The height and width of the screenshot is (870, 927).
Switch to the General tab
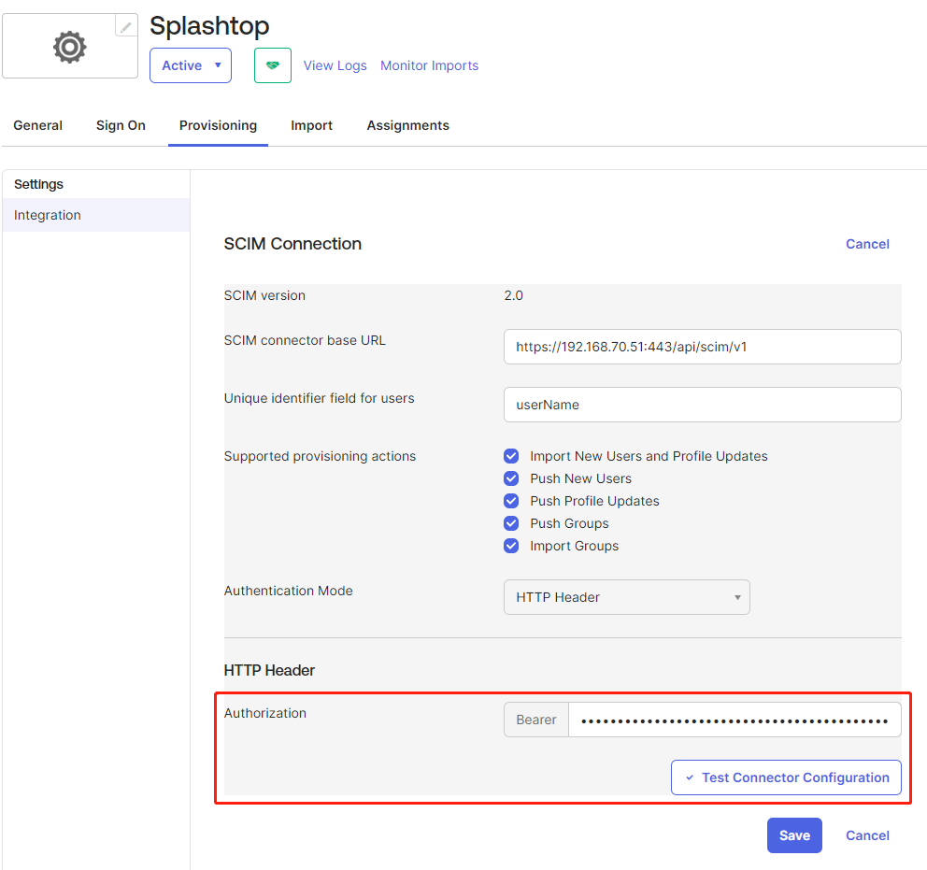(x=37, y=125)
